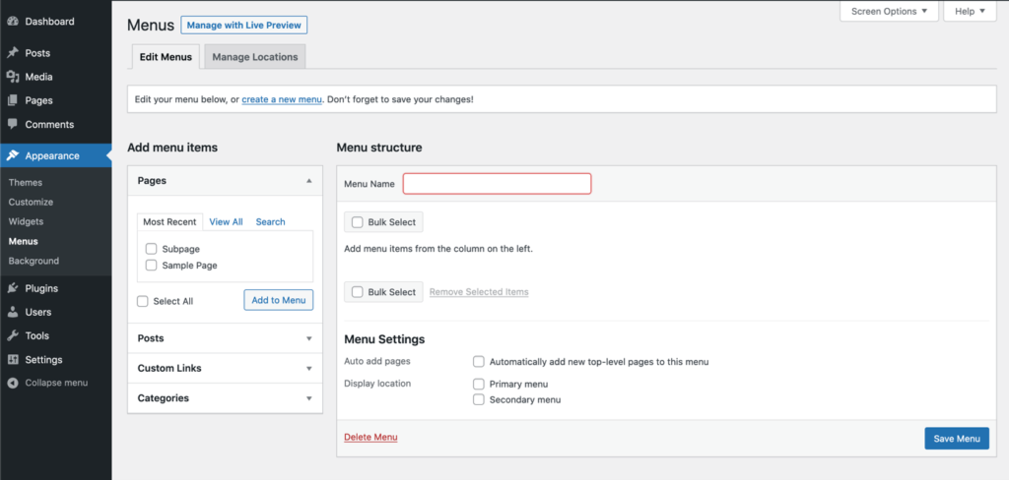The width and height of the screenshot is (1009, 480).
Task: Enable the Primary menu display location
Action: (479, 384)
